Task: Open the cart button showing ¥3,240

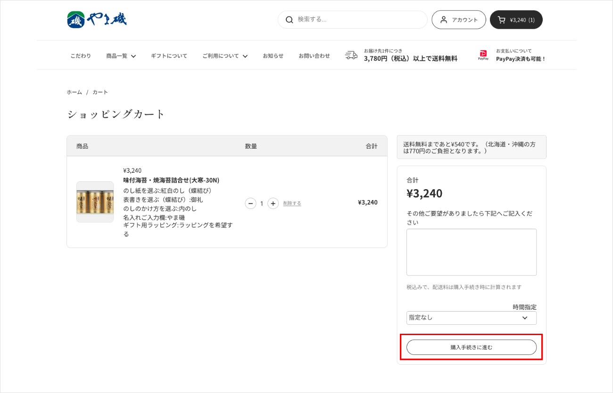Action: click(516, 20)
